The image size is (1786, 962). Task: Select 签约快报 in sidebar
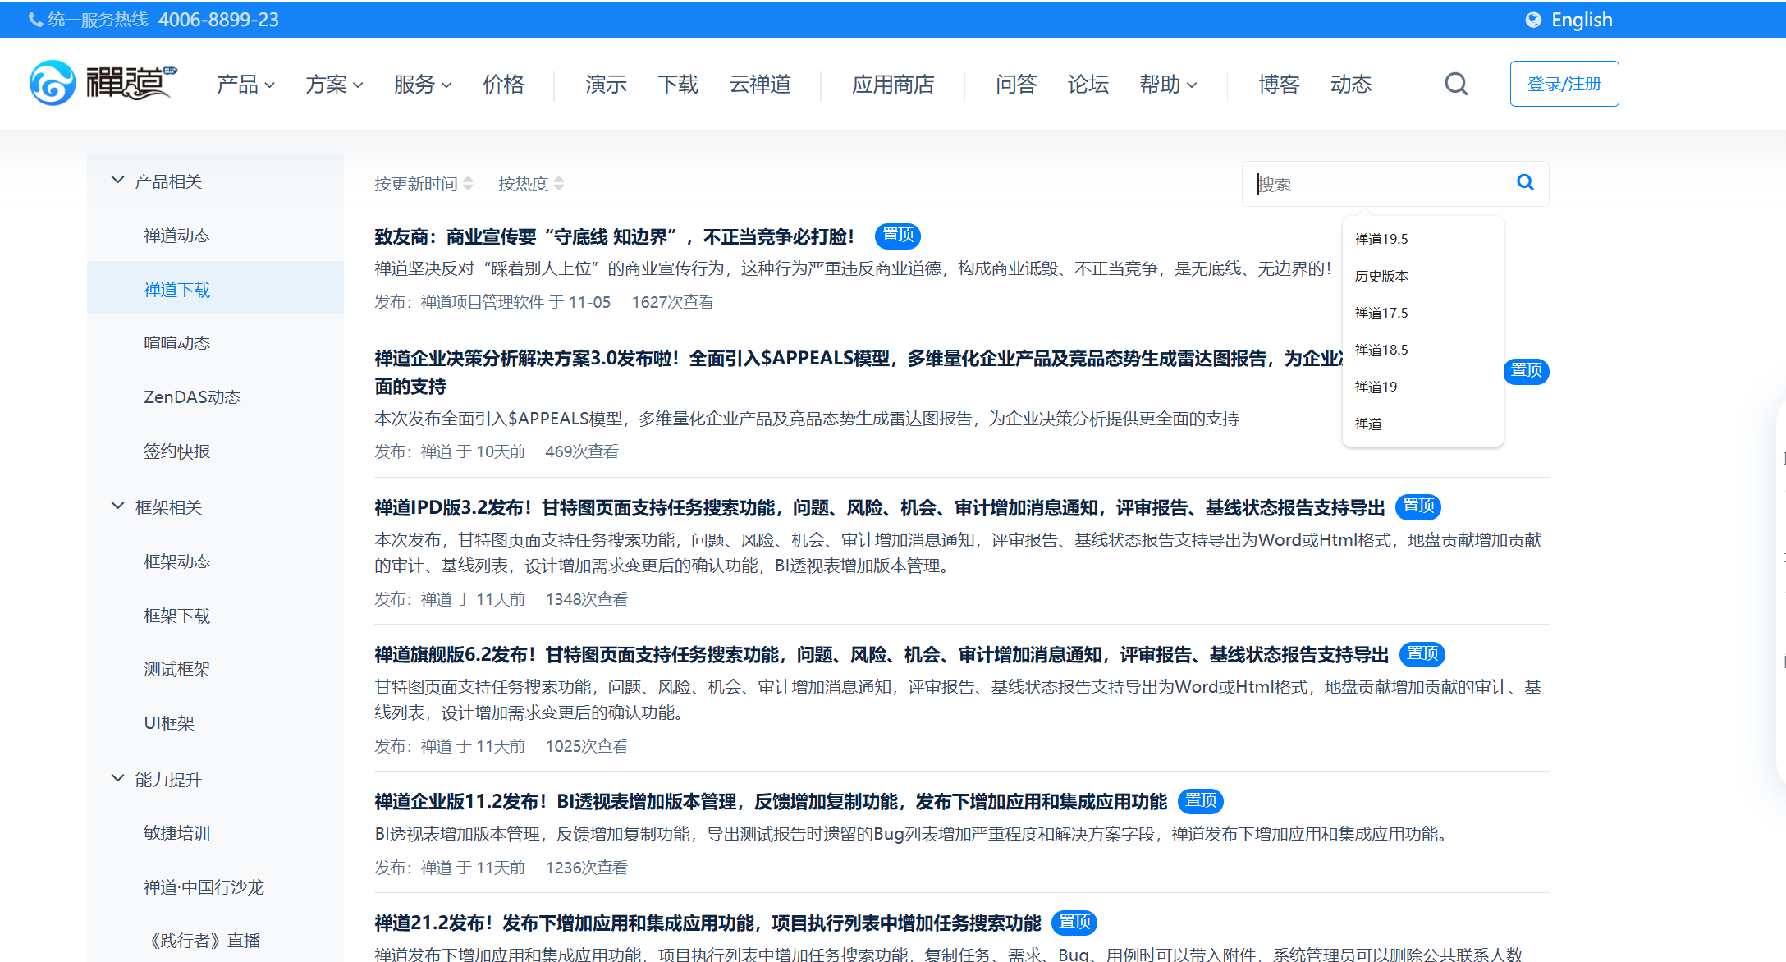point(176,451)
